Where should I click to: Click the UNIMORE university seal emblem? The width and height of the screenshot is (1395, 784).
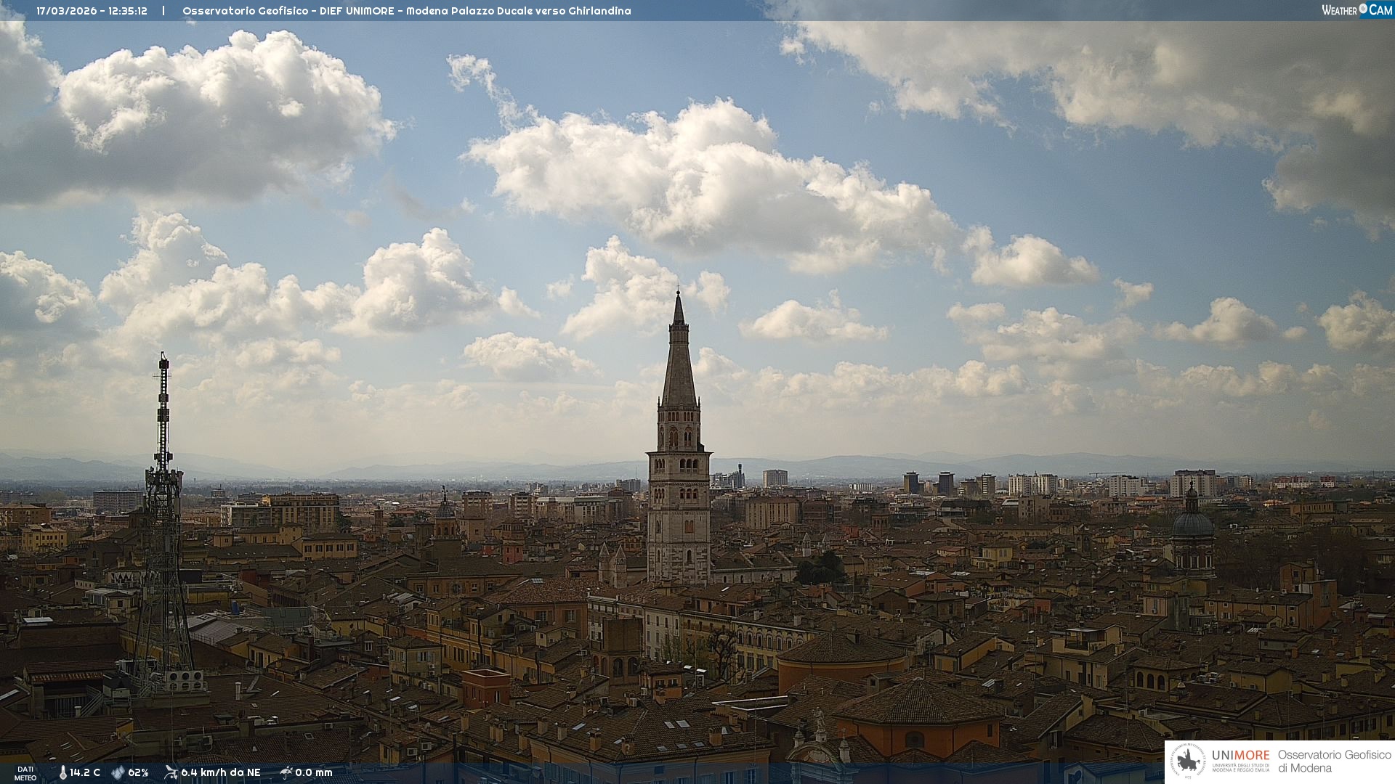click(1189, 761)
